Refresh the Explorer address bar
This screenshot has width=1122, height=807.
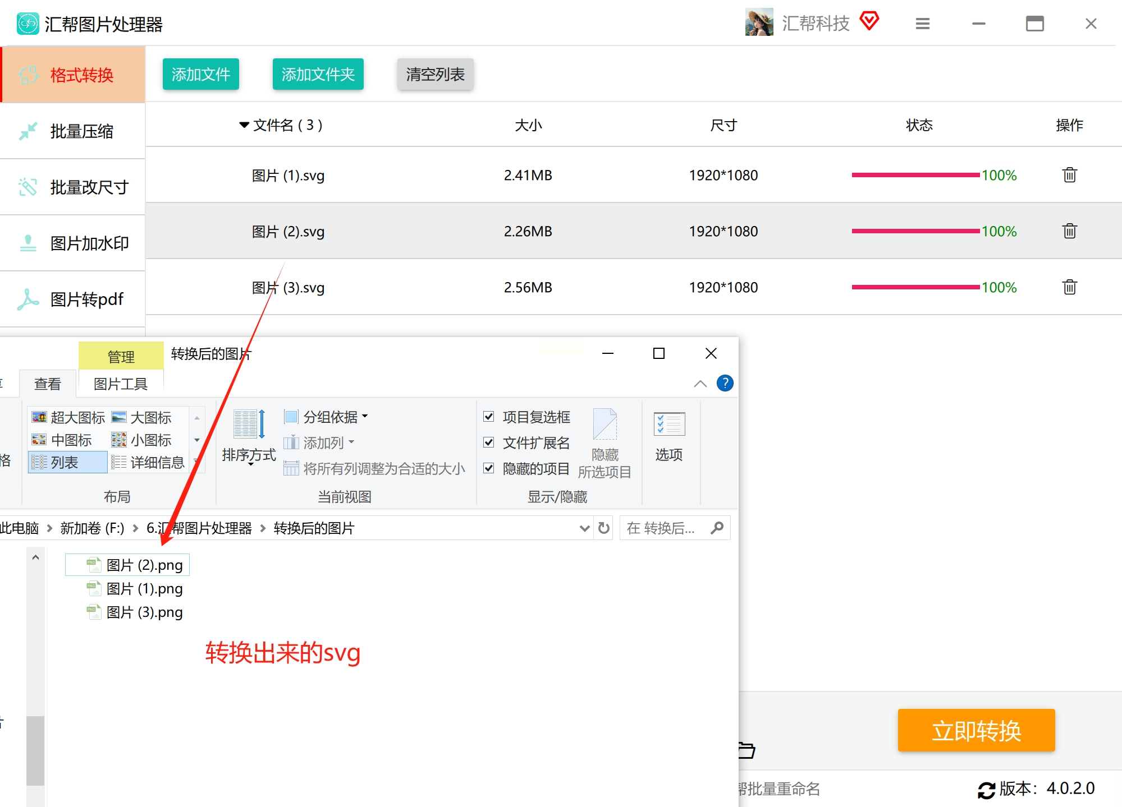(604, 528)
